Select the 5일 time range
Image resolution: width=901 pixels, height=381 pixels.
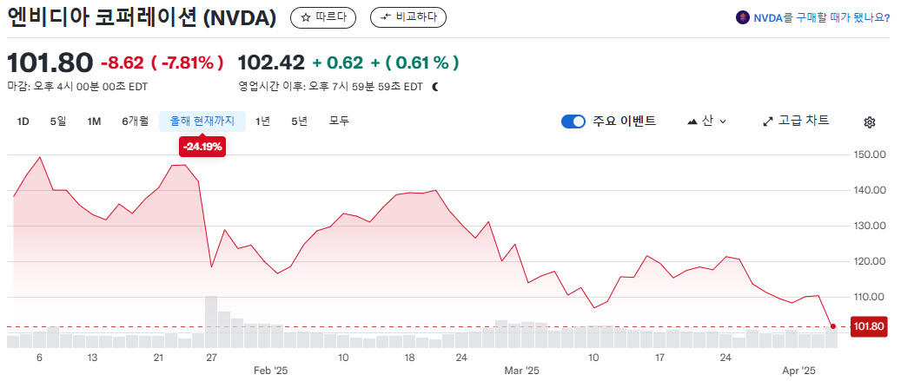[x=58, y=122]
